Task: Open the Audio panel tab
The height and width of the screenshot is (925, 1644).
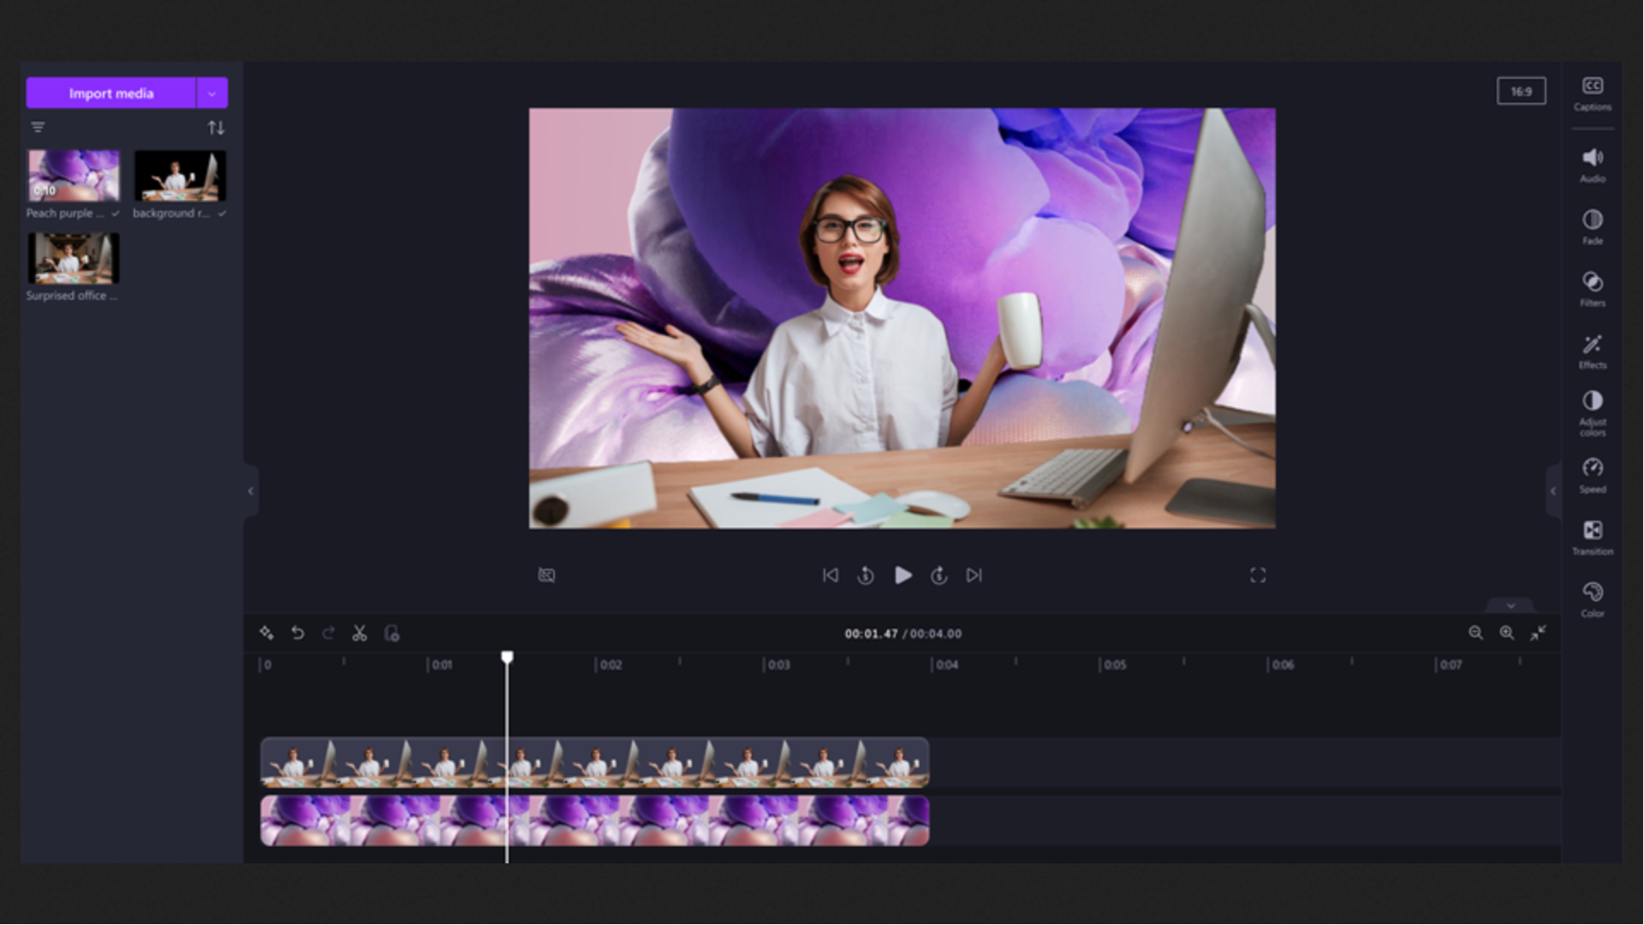Action: point(1592,163)
